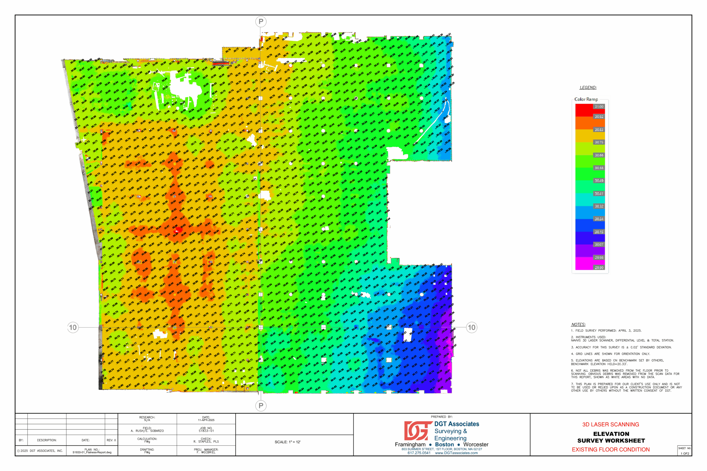Viewport: 707px width, 471px height.
Task: Open the www.DGTassociates.com website link
Action: tap(456, 453)
